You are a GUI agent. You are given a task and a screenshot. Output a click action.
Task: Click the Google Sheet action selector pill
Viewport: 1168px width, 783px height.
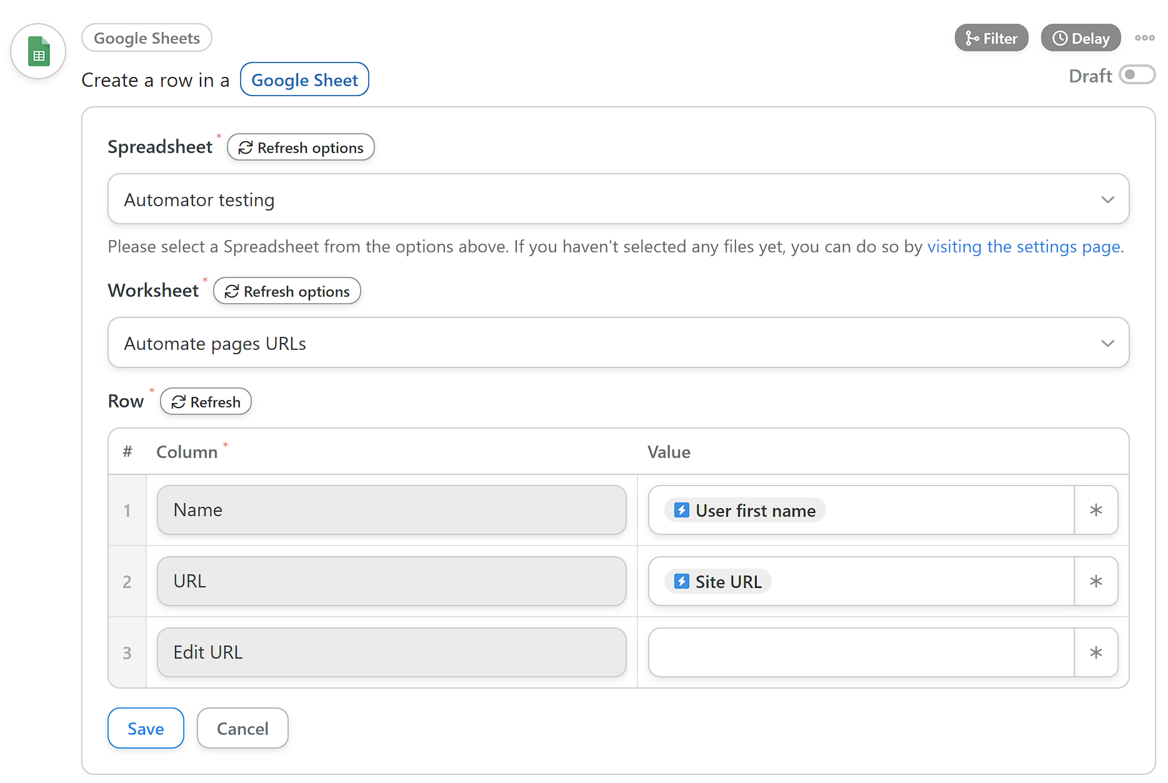click(x=304, y=80)
